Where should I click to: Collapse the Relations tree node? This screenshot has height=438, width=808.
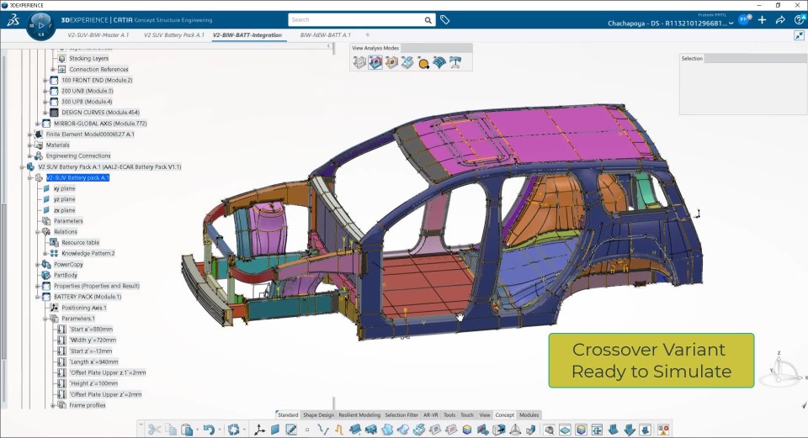38,232
